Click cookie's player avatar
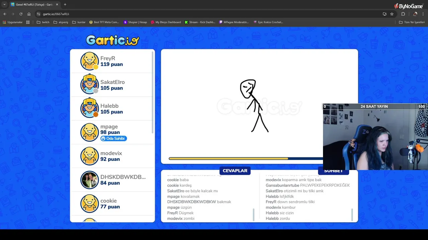 [x=90, y=204]
